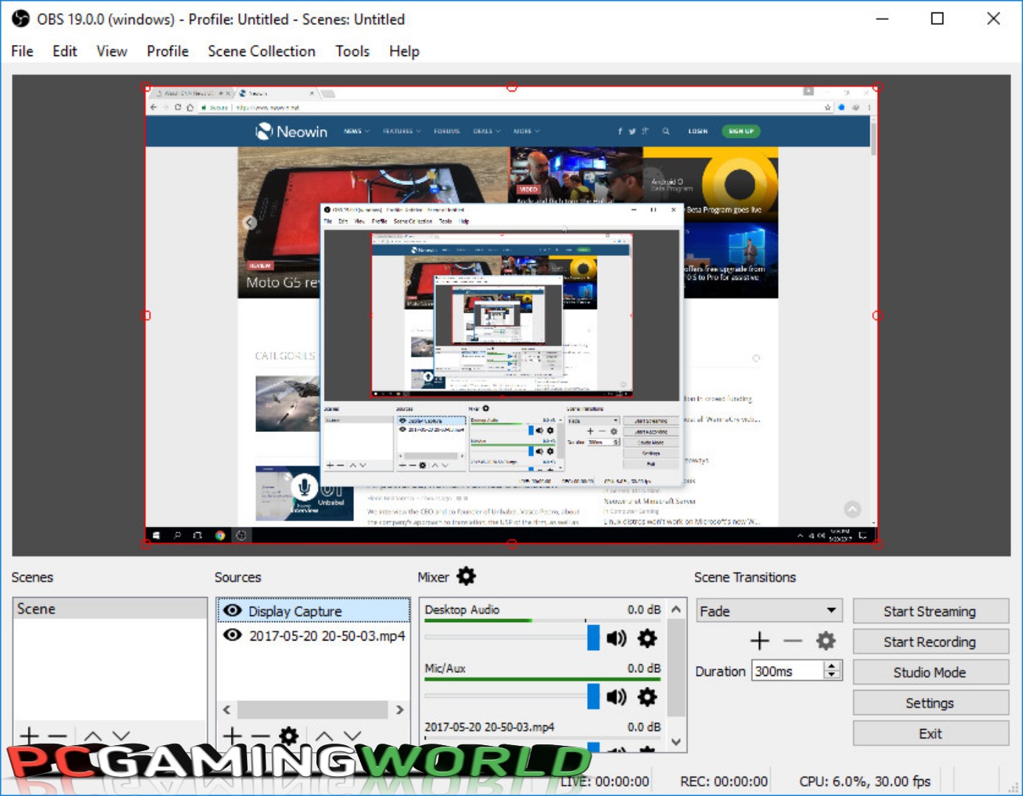The image size is (1023, 796).
Task: Open Desktop Audio settings gear
Action: pos(647,638)
